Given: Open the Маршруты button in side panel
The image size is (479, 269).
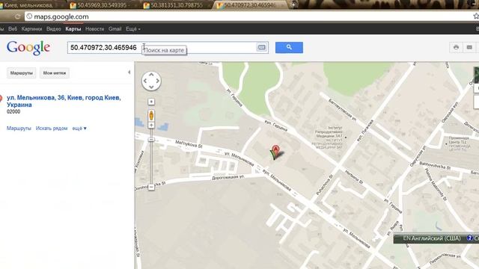Looking at the screenshot, I should [22, 73].
